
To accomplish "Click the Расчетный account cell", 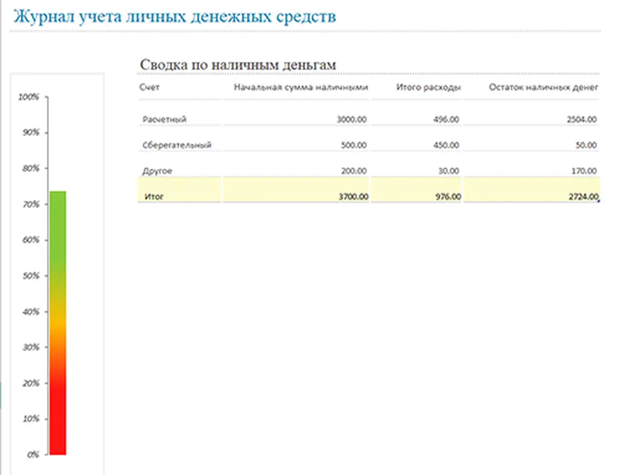I will pos(165,119).
